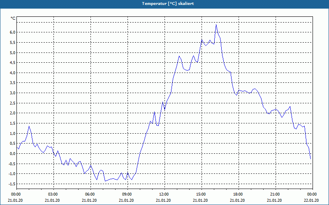The image size is (329, 205).
Task: Click the 'Temperatur [°C] skaliert' chart title
Action: [x=168, y=4]
